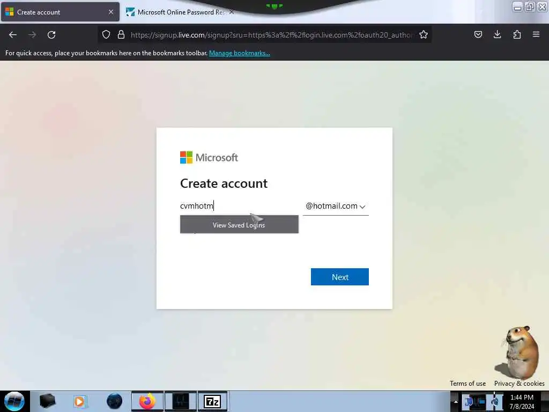This screenshot has width=549, height=412.
Task: Click the Microsoft logo on the card
Action: pos(209,158)
